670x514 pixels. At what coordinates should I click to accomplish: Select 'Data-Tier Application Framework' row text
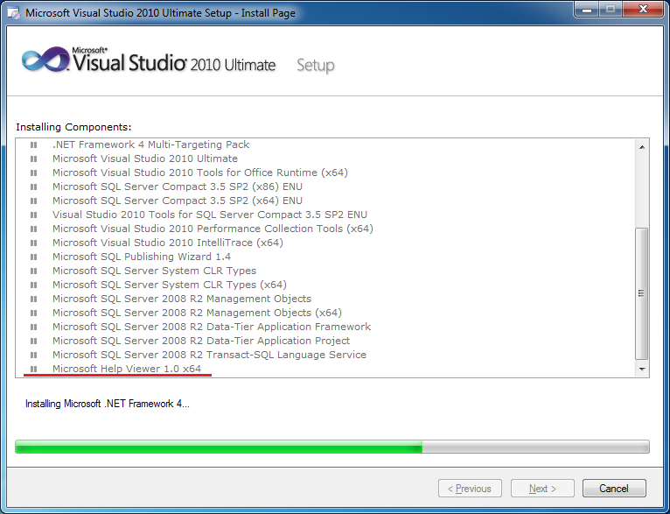tap(212, 327)
